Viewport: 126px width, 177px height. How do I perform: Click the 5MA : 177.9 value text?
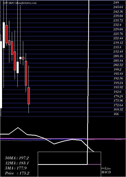(16, 168)
